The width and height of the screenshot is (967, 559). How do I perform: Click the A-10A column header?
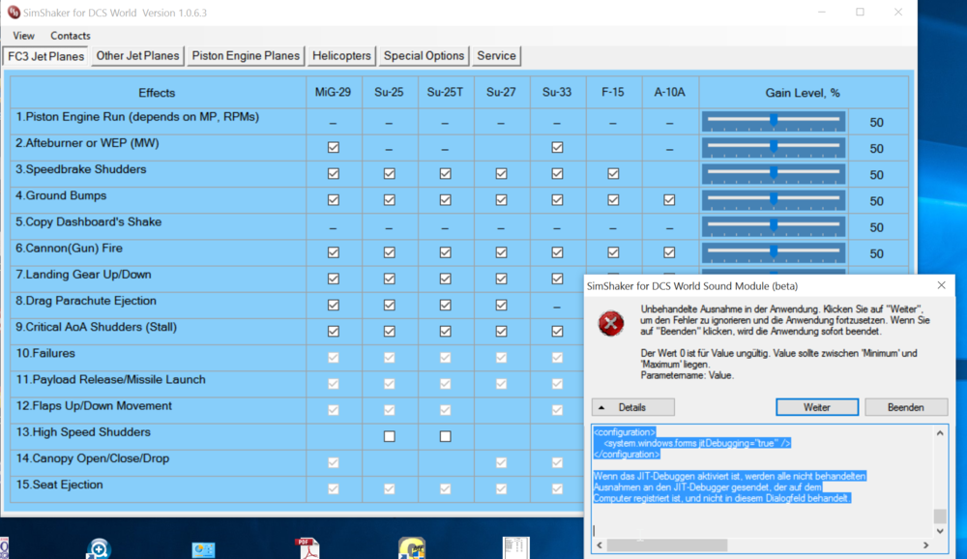pyautogui.click(x=669, y=93)
